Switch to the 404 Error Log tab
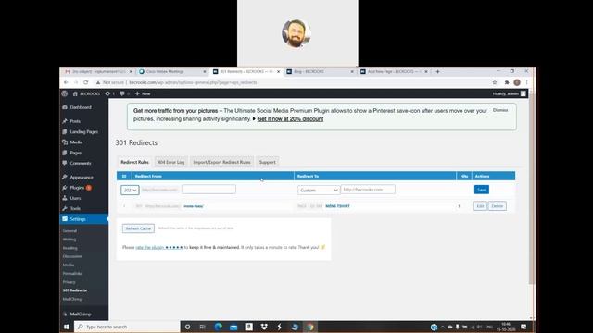The image size is (593, 333). tap(170, 162)
